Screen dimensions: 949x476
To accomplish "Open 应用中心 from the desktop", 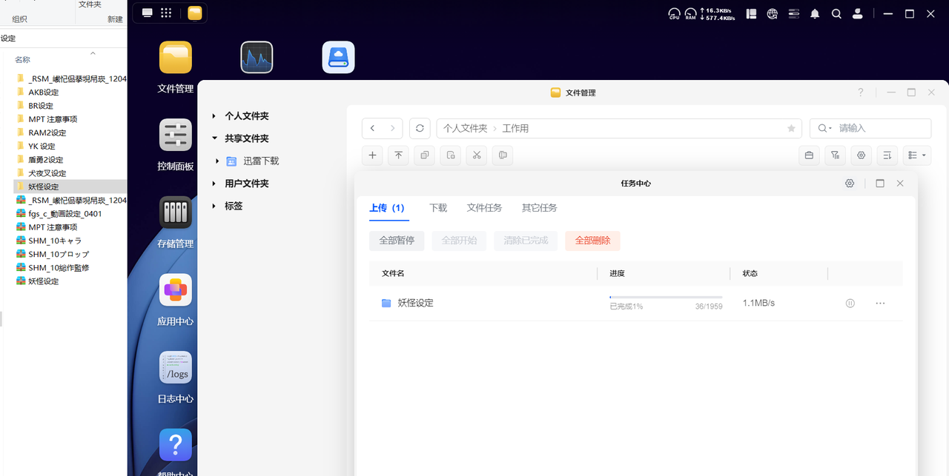I will pyautogui.click(x=175, y=290).
